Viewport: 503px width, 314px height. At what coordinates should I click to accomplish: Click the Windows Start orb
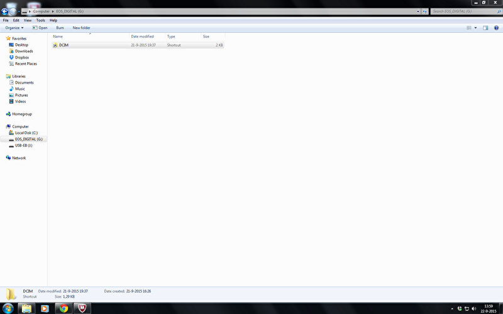click(x=8, y=308)
